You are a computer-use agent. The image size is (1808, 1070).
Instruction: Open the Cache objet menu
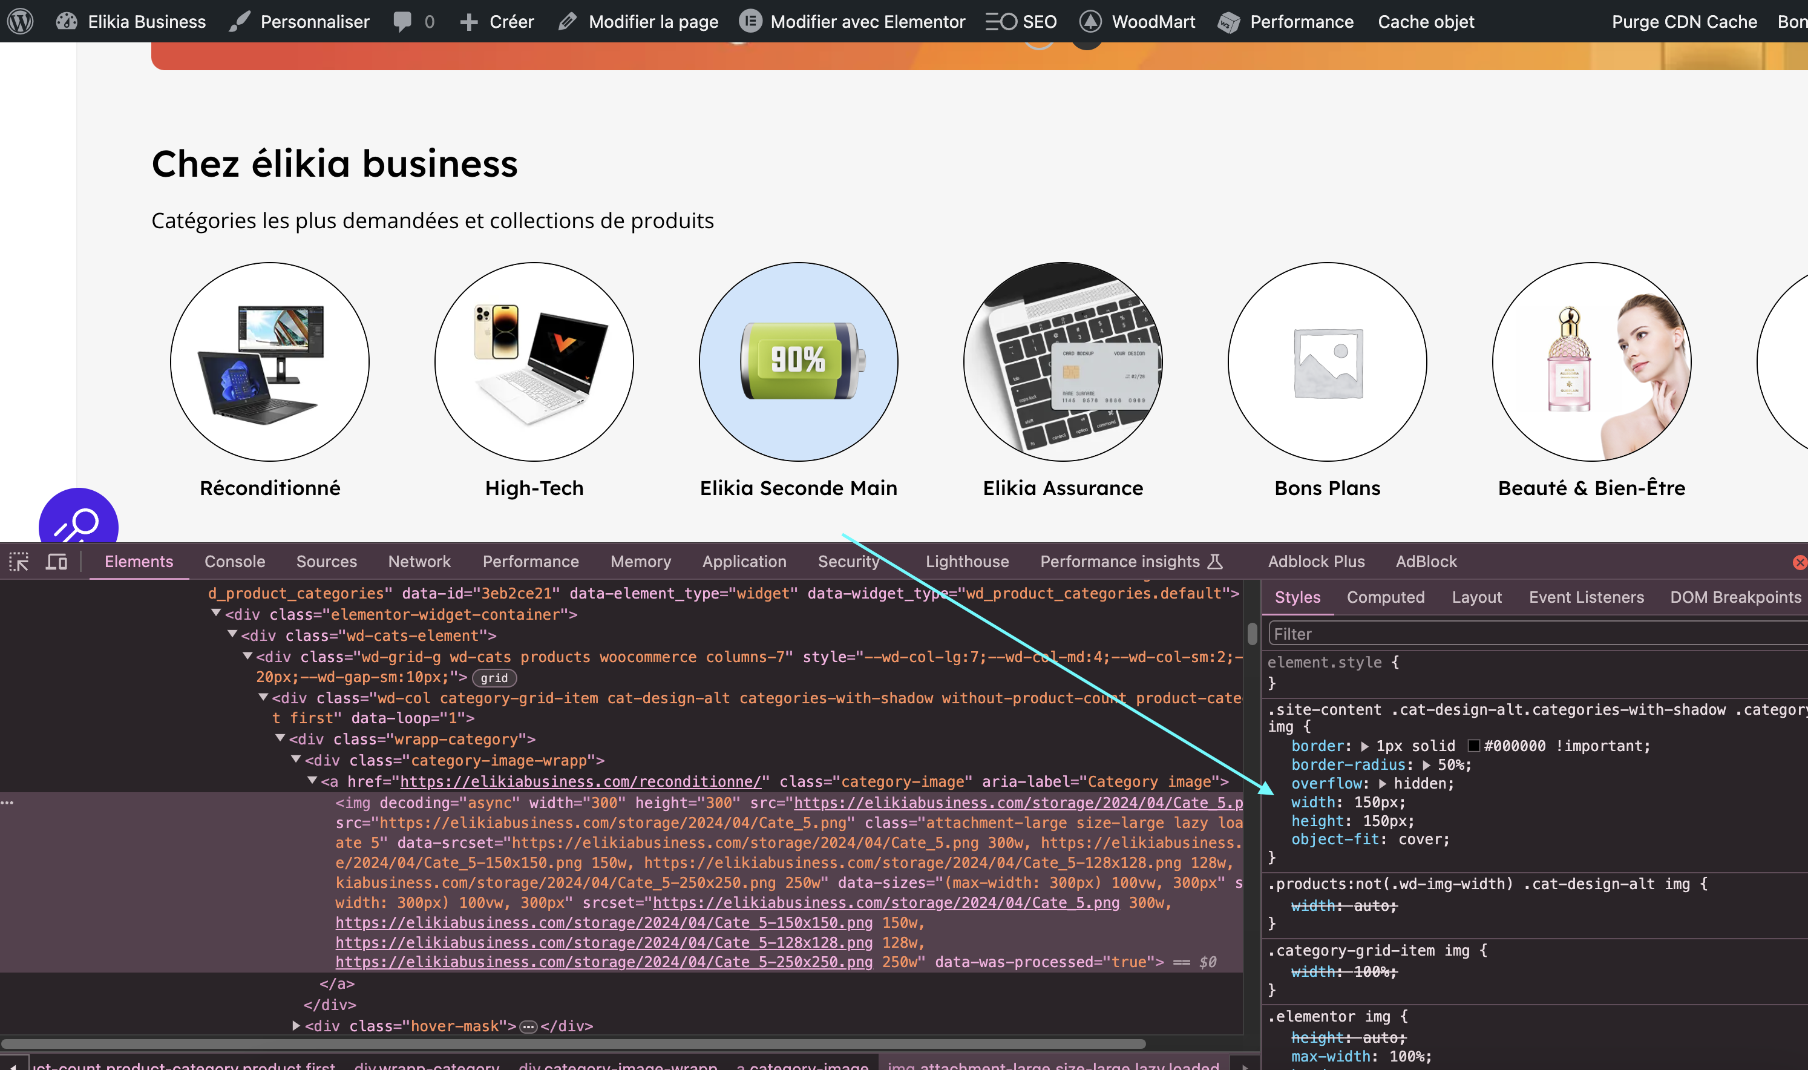pyautogui.click(x=1426, y=22)
